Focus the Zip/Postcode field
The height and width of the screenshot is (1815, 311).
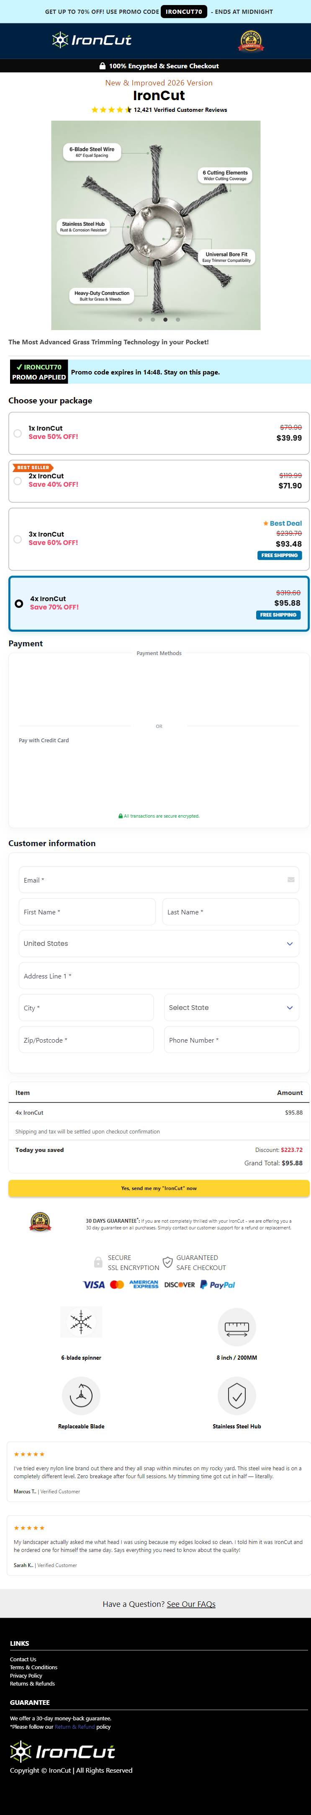(x=86, y=1040)
